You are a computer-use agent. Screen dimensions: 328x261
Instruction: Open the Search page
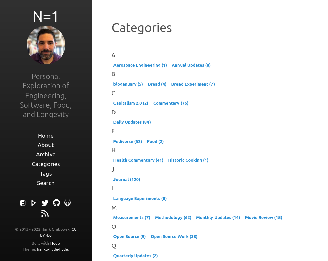coord(46,183)
